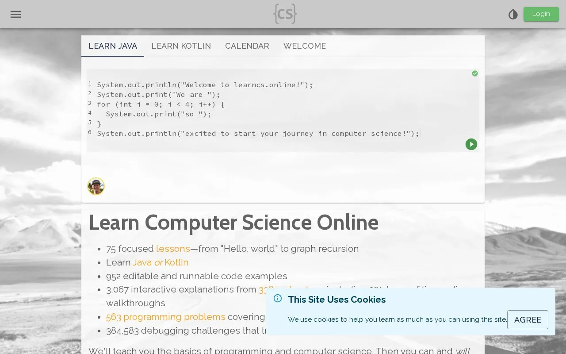Follow the Kotlin link in the list
Screen dimensions: 566x354
click(176, 262)
